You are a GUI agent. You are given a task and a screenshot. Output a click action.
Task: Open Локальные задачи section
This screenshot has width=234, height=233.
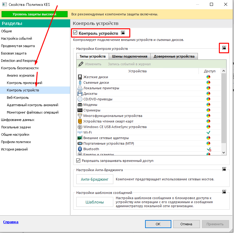35,127
